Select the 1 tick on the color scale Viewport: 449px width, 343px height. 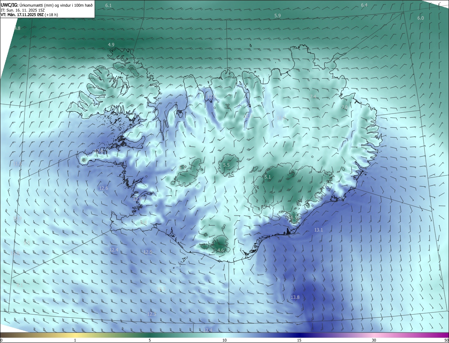(75, 340)
